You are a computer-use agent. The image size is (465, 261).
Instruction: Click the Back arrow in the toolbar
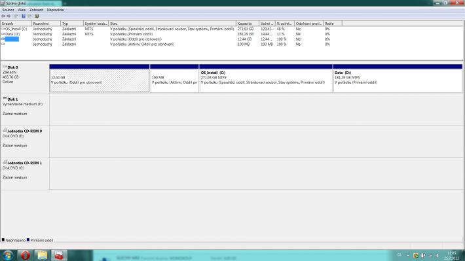pos(3,16)
